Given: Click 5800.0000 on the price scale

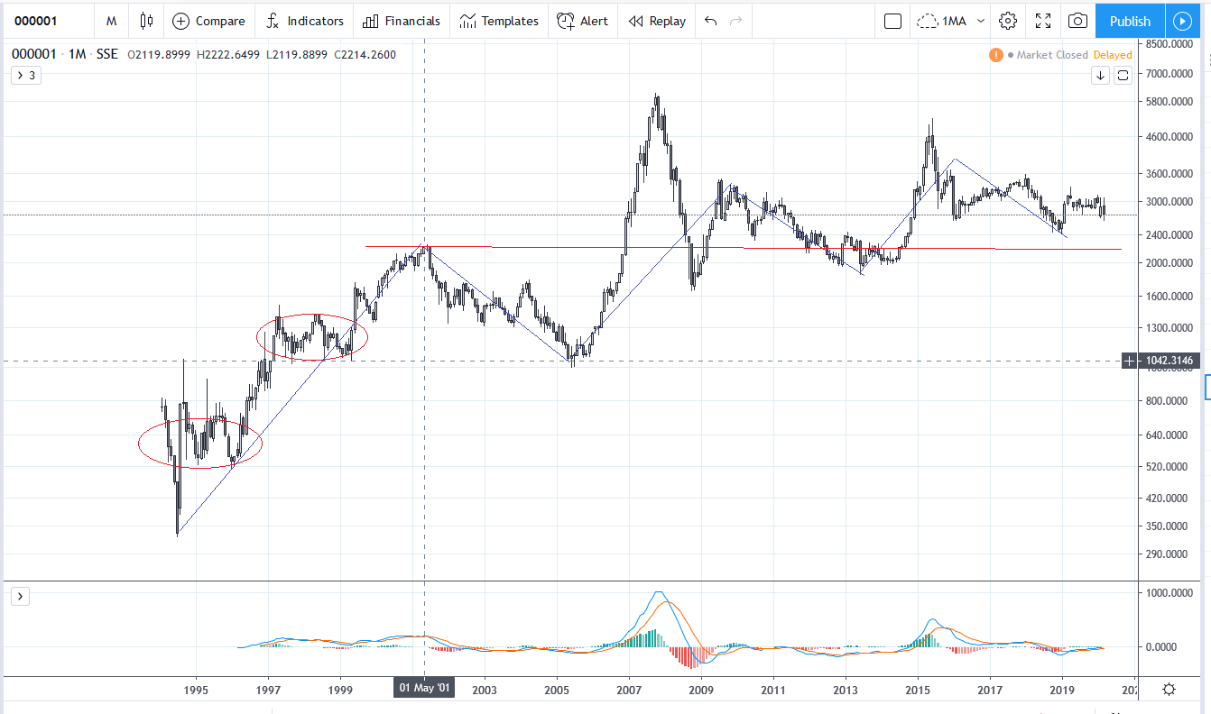Looking at the screenshot, I should 1169,102.
